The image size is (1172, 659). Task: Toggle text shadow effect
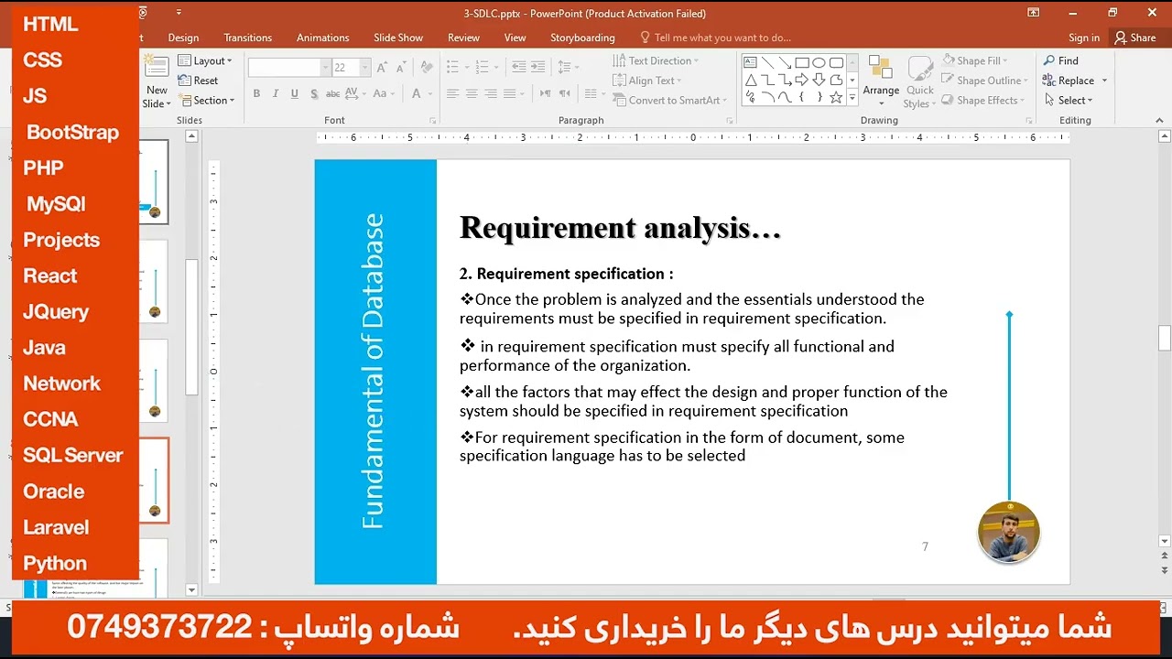click(x=314, y=93)
